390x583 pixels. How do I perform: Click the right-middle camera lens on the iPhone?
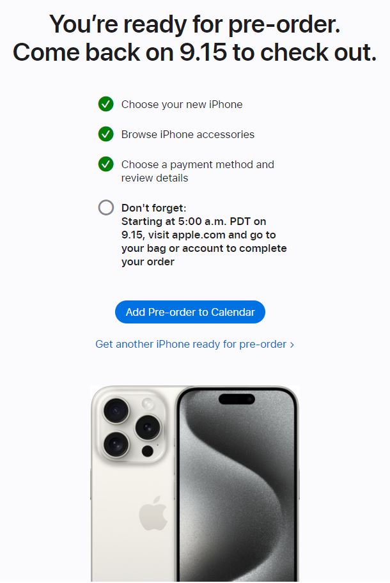click(148, 427)
